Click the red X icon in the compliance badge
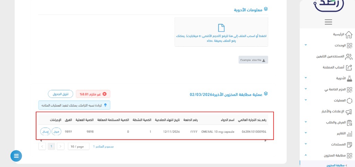 click(x=104, y=94)
